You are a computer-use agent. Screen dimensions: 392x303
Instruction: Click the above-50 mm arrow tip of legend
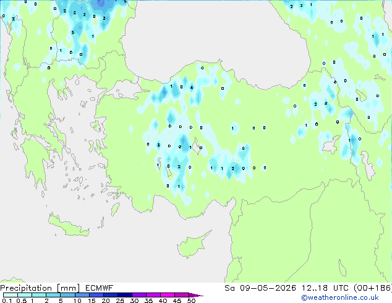click(196, 295)
